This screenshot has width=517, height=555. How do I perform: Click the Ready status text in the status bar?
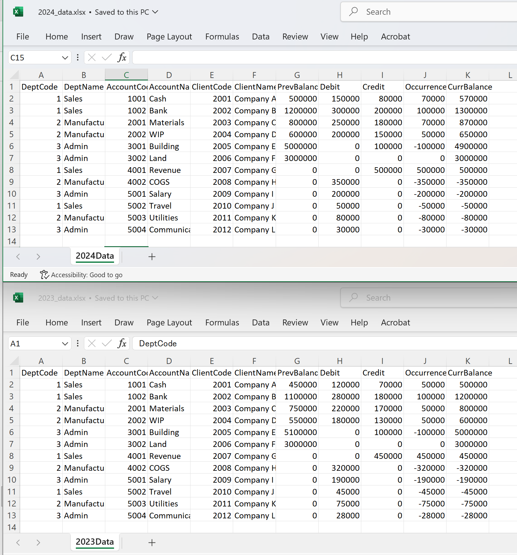pyautogui.click(x=19, y=275)
